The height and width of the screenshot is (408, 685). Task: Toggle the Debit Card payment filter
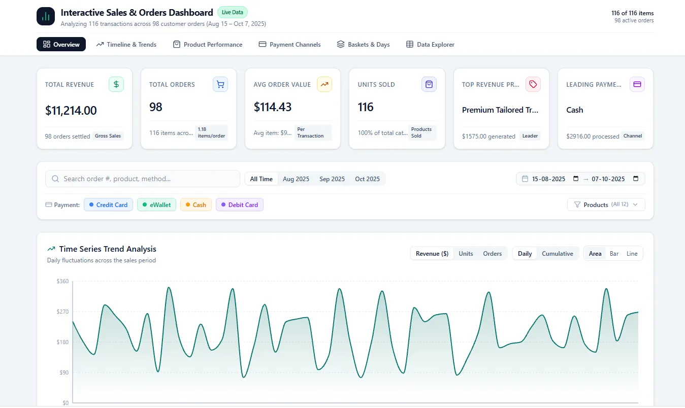[x=240, y=205]
